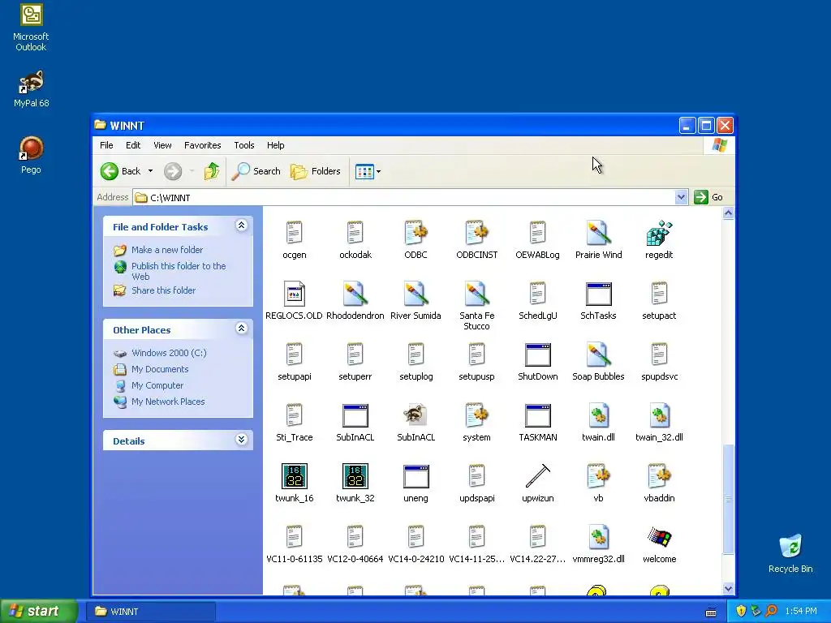The width and height of the screenshot is (831, 623).
Task: Click the vertical scrollbar thumb
Action: tap(728, 500)
